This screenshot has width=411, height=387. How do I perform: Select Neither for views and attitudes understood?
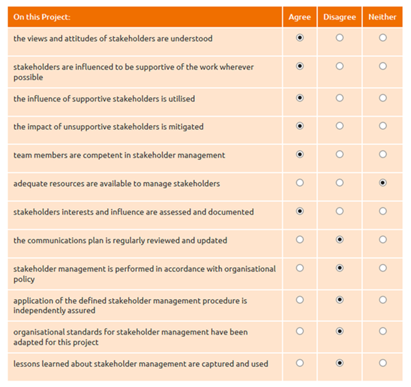pos(382,38)
